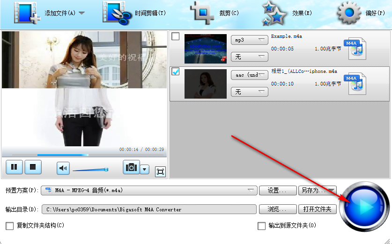Toggle fullscreen preview icon
The width and height of the screenshot is (392, 244).
[x=160, y=172]
